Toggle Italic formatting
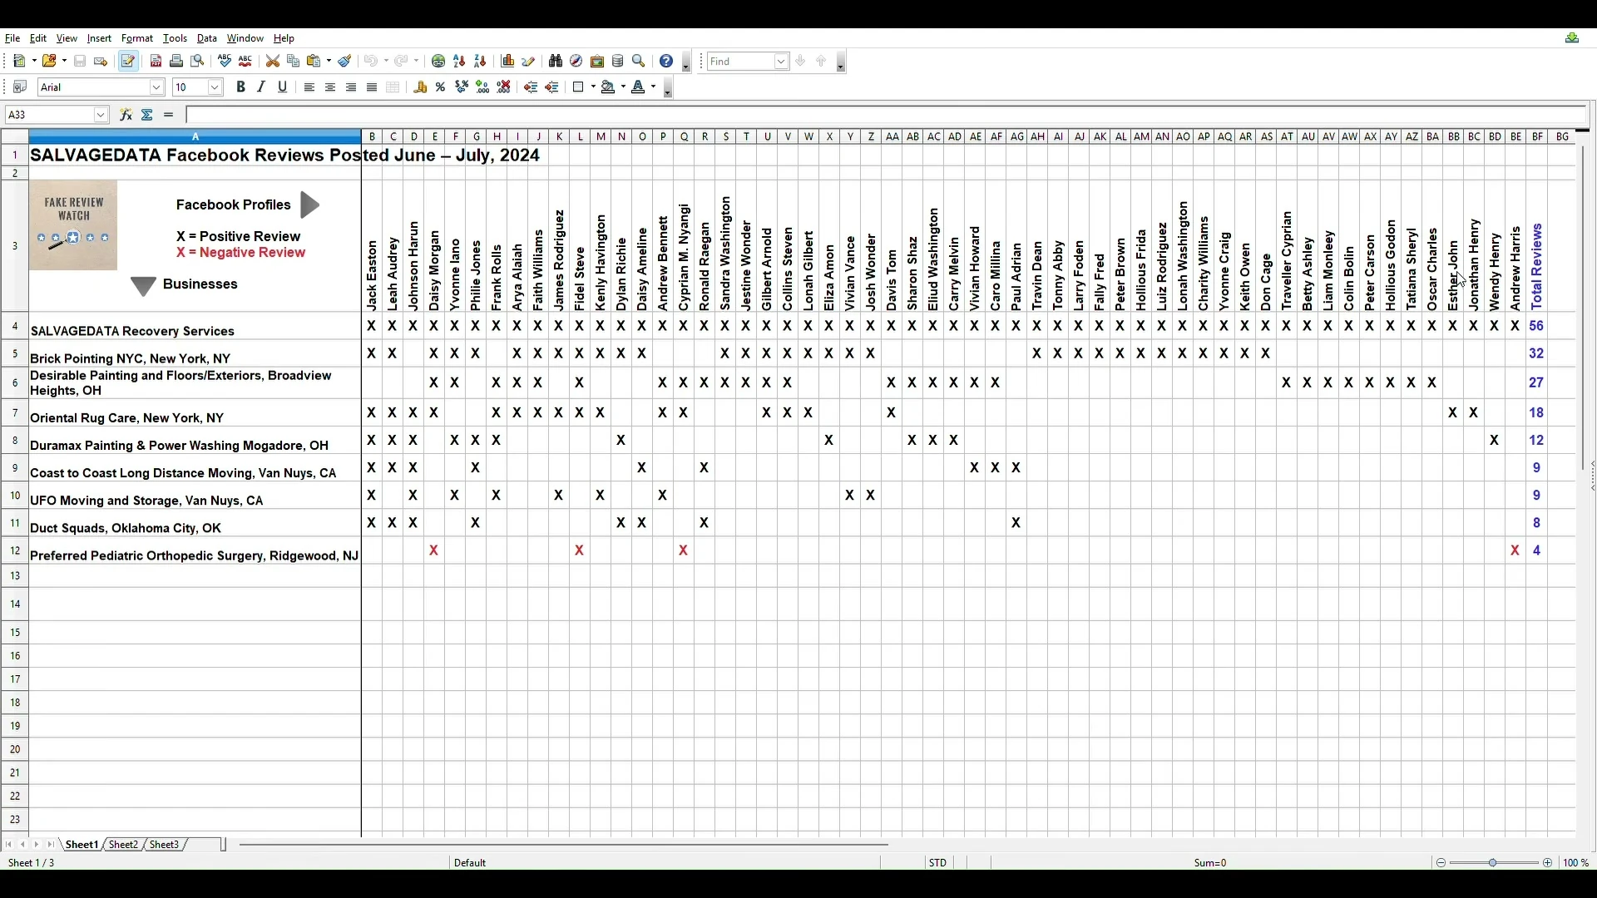The height and width of the screenshot is (898, 1597). (x=262, y=87)
